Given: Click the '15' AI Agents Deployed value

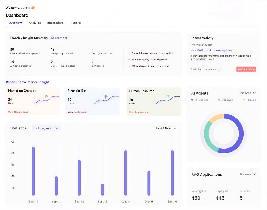Looking at the screenshot, I should [x=12, y=62].
